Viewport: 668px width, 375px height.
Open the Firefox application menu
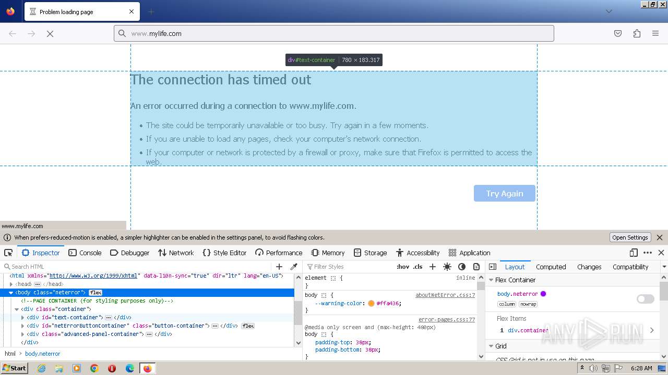click(655, 33)
